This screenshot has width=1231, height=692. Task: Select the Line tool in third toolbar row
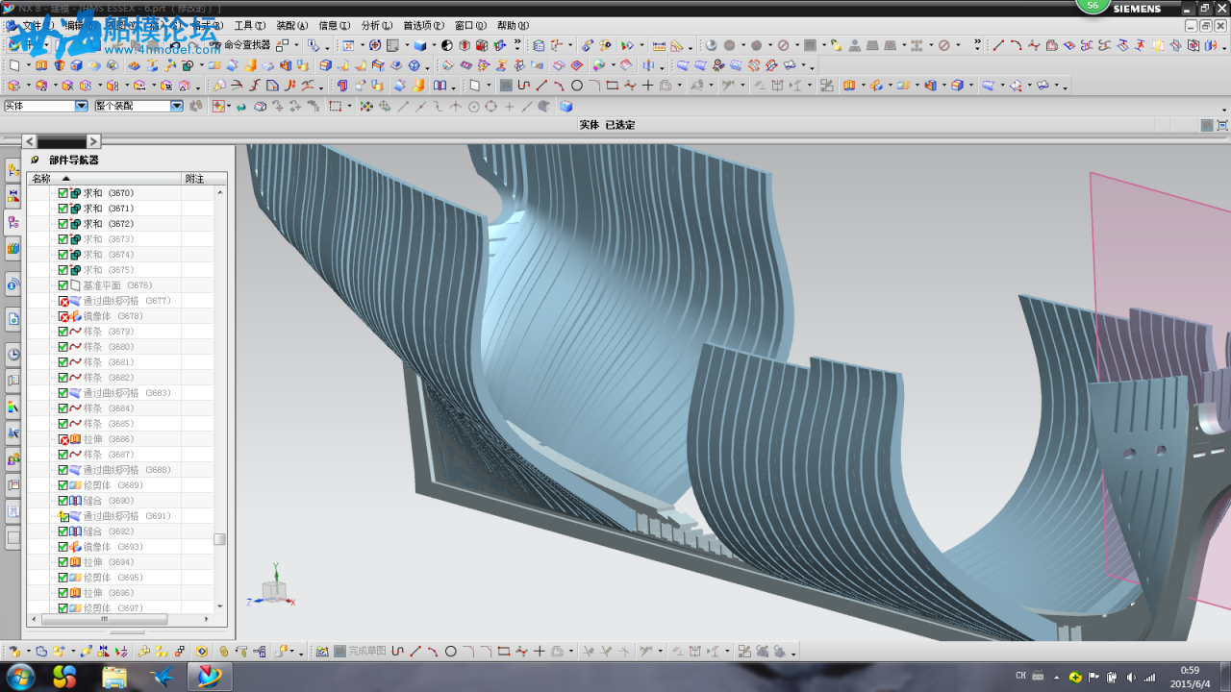point(541,86)
